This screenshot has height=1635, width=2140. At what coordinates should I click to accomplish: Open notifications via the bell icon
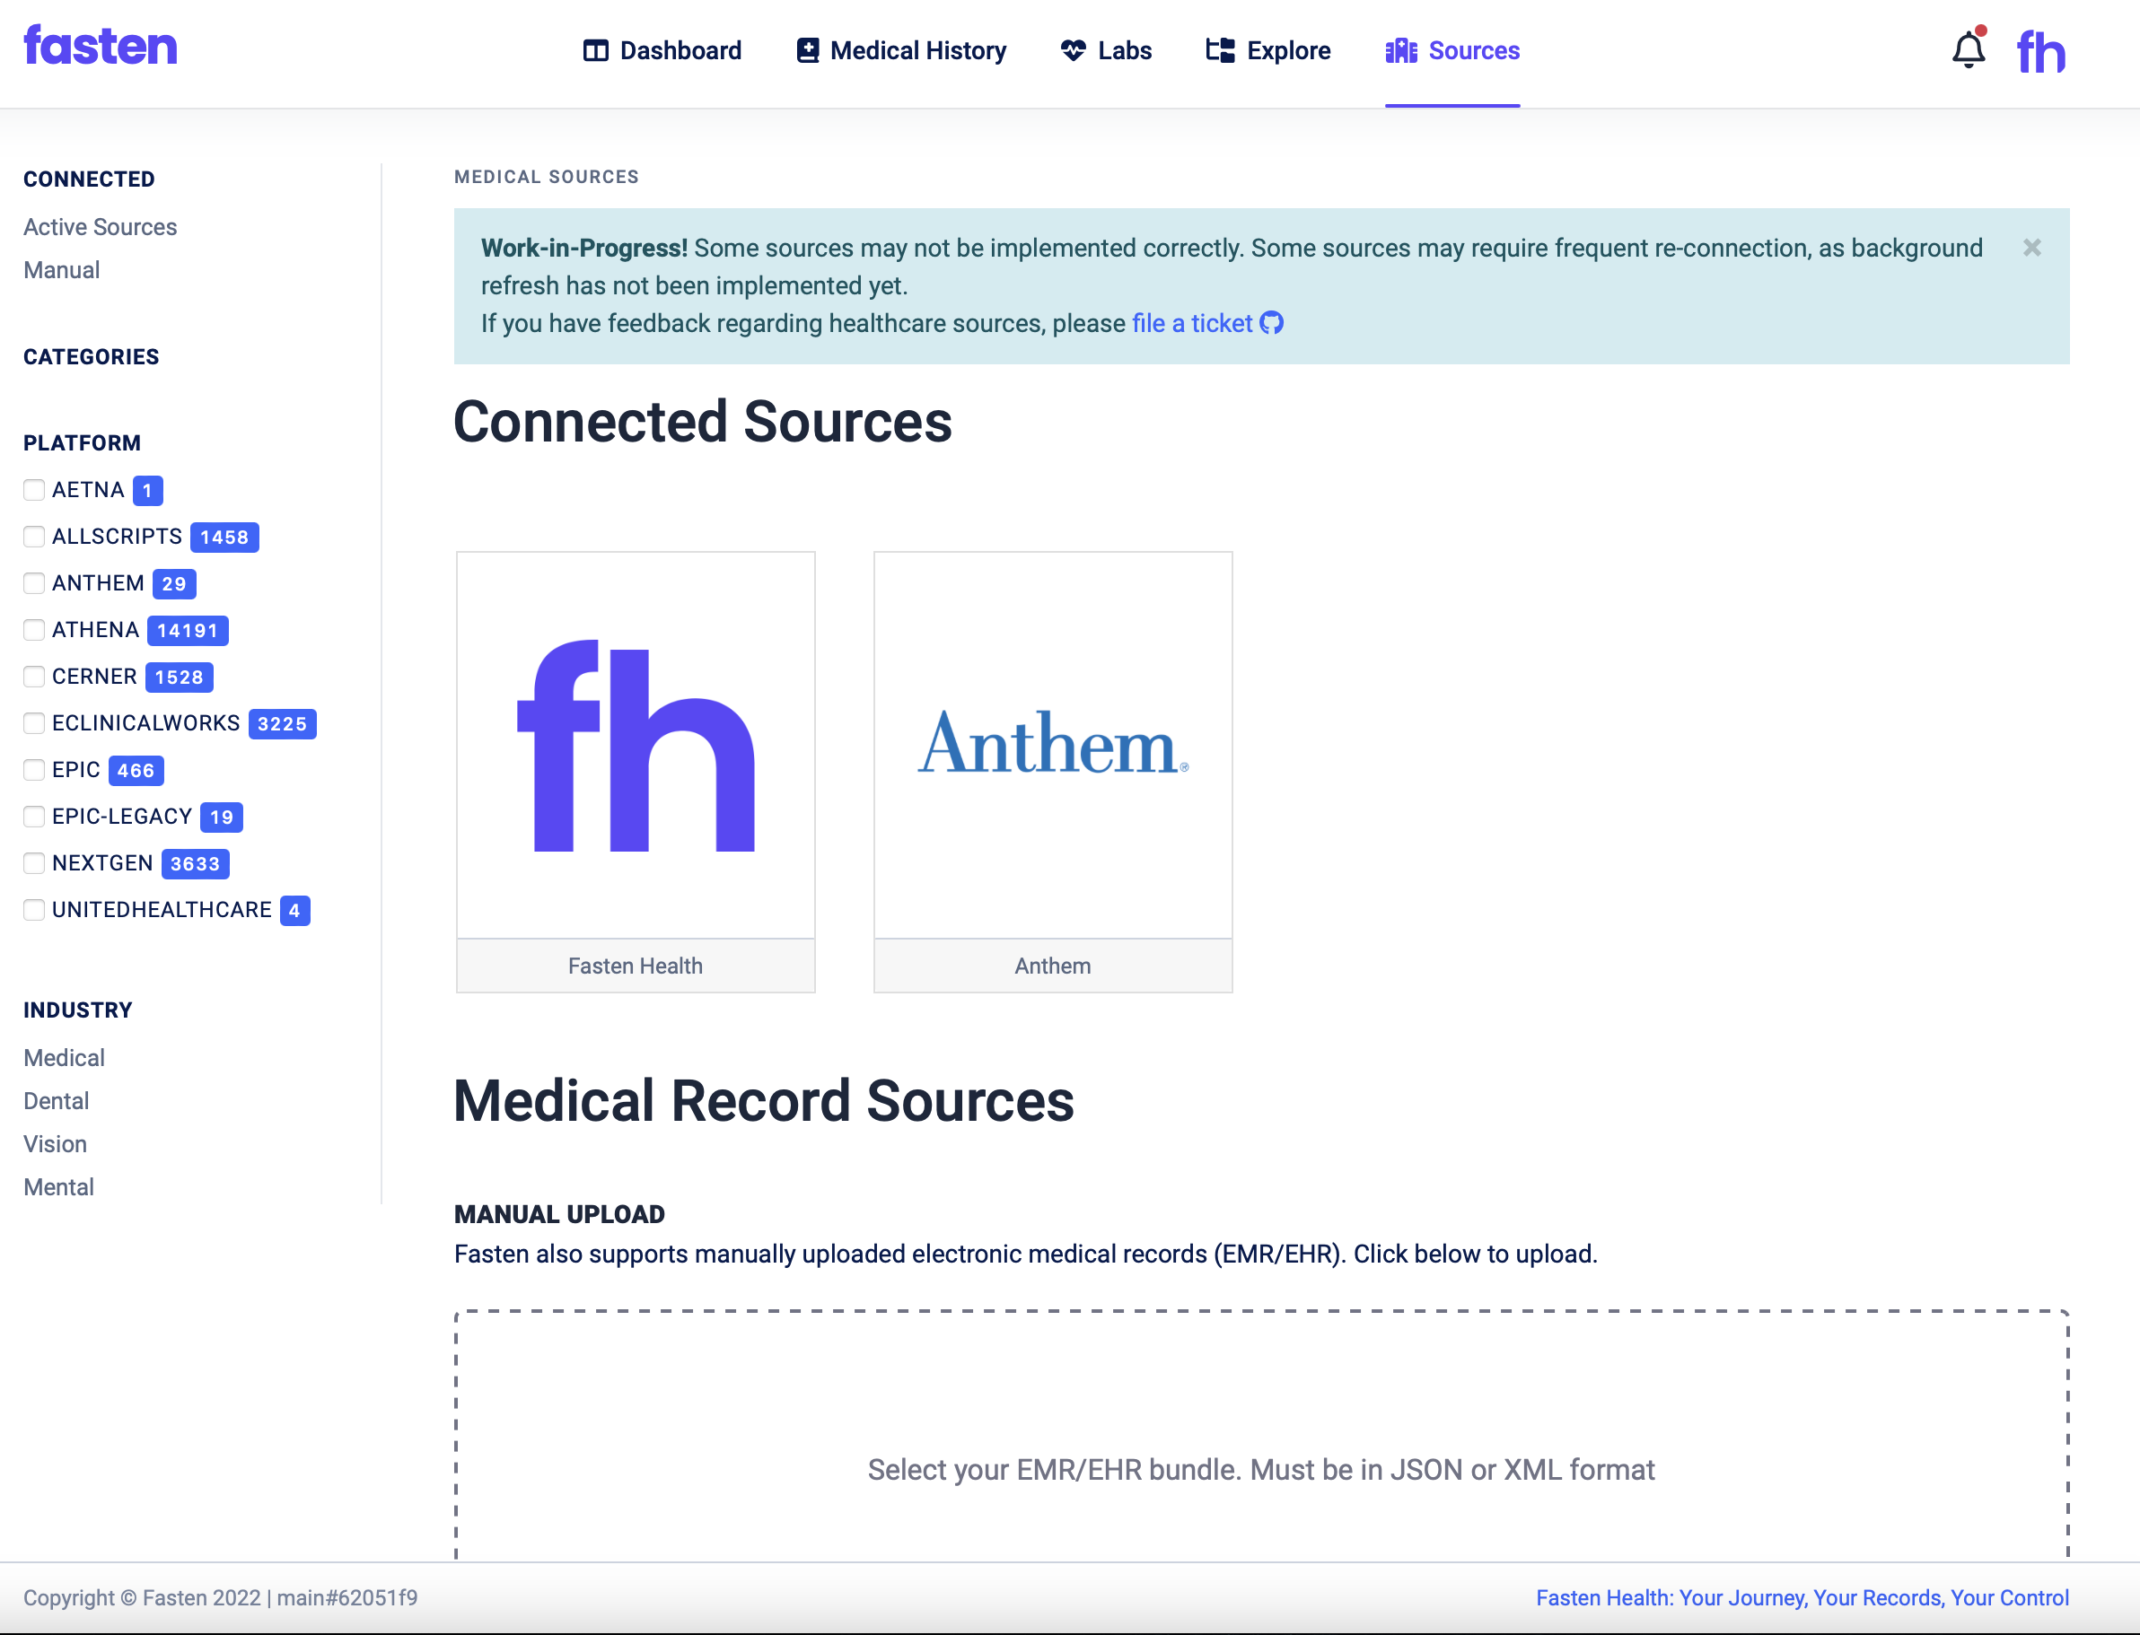[1968, 50]
